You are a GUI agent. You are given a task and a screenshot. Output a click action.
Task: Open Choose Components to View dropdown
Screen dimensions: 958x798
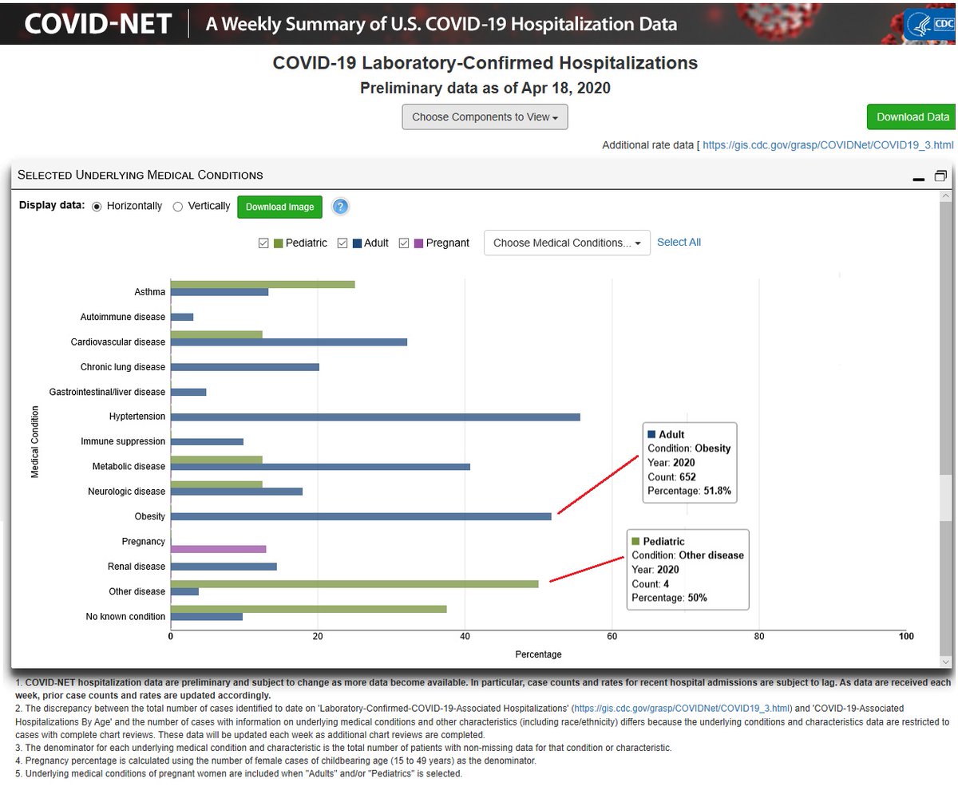pyautogui.click(x=485, y=117)
